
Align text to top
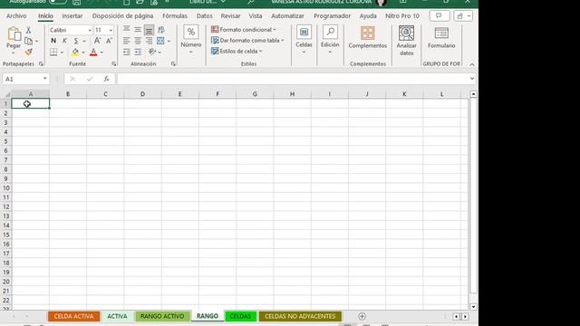click(x=127, y=30)
